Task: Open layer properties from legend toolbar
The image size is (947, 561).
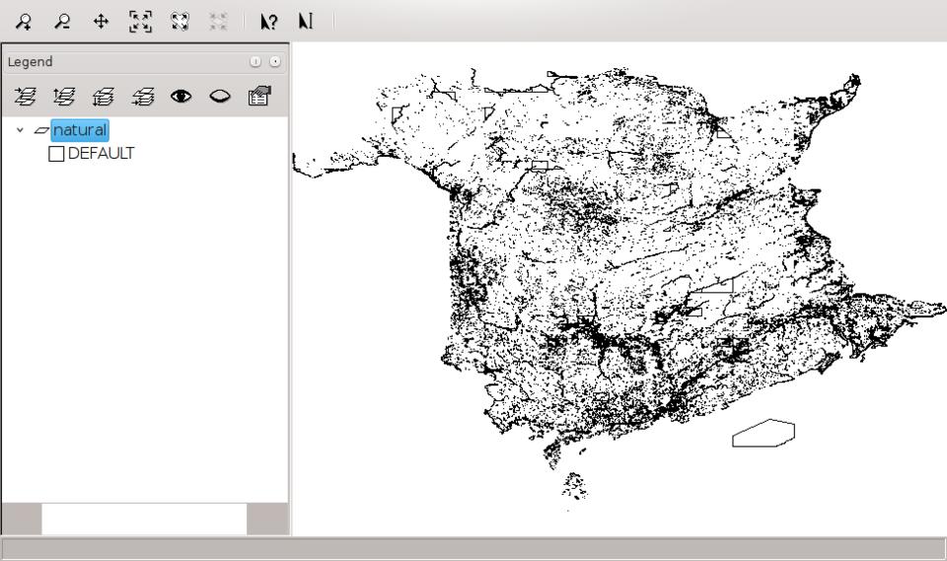Action: [x=259, y=96]
